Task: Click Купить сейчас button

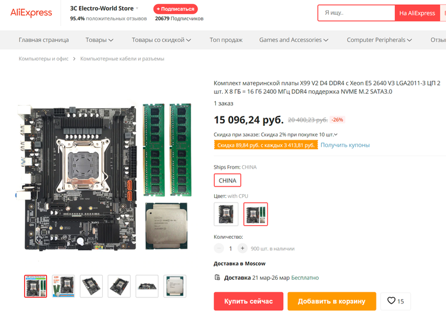Action: tap(249, 301)
